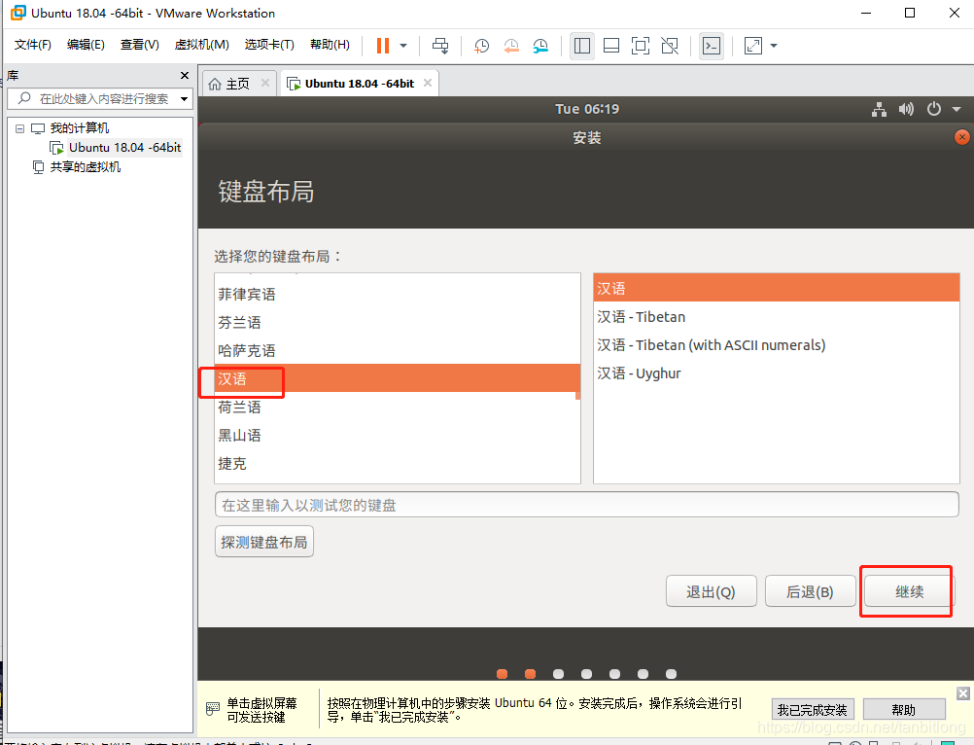This screenshot has width=974, height=745.
Task: Select 黑山语 keyboard layout
Action: [x=398, y=435]
